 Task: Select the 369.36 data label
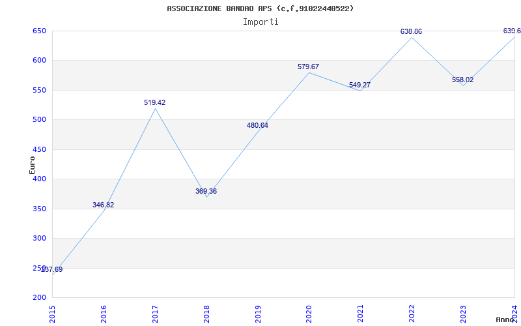pos(206,191)
